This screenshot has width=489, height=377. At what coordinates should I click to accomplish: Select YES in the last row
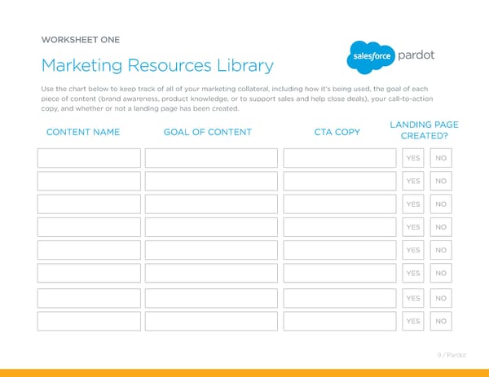click(413, 321)
